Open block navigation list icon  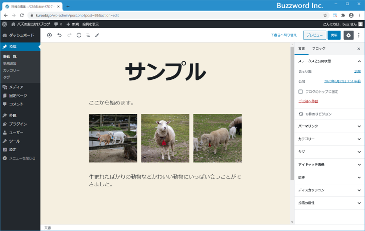(x=88, y=35)
